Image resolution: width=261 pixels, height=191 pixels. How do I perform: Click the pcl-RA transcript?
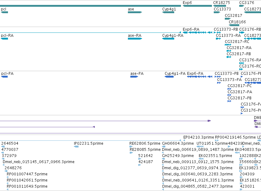coord(4,39)
